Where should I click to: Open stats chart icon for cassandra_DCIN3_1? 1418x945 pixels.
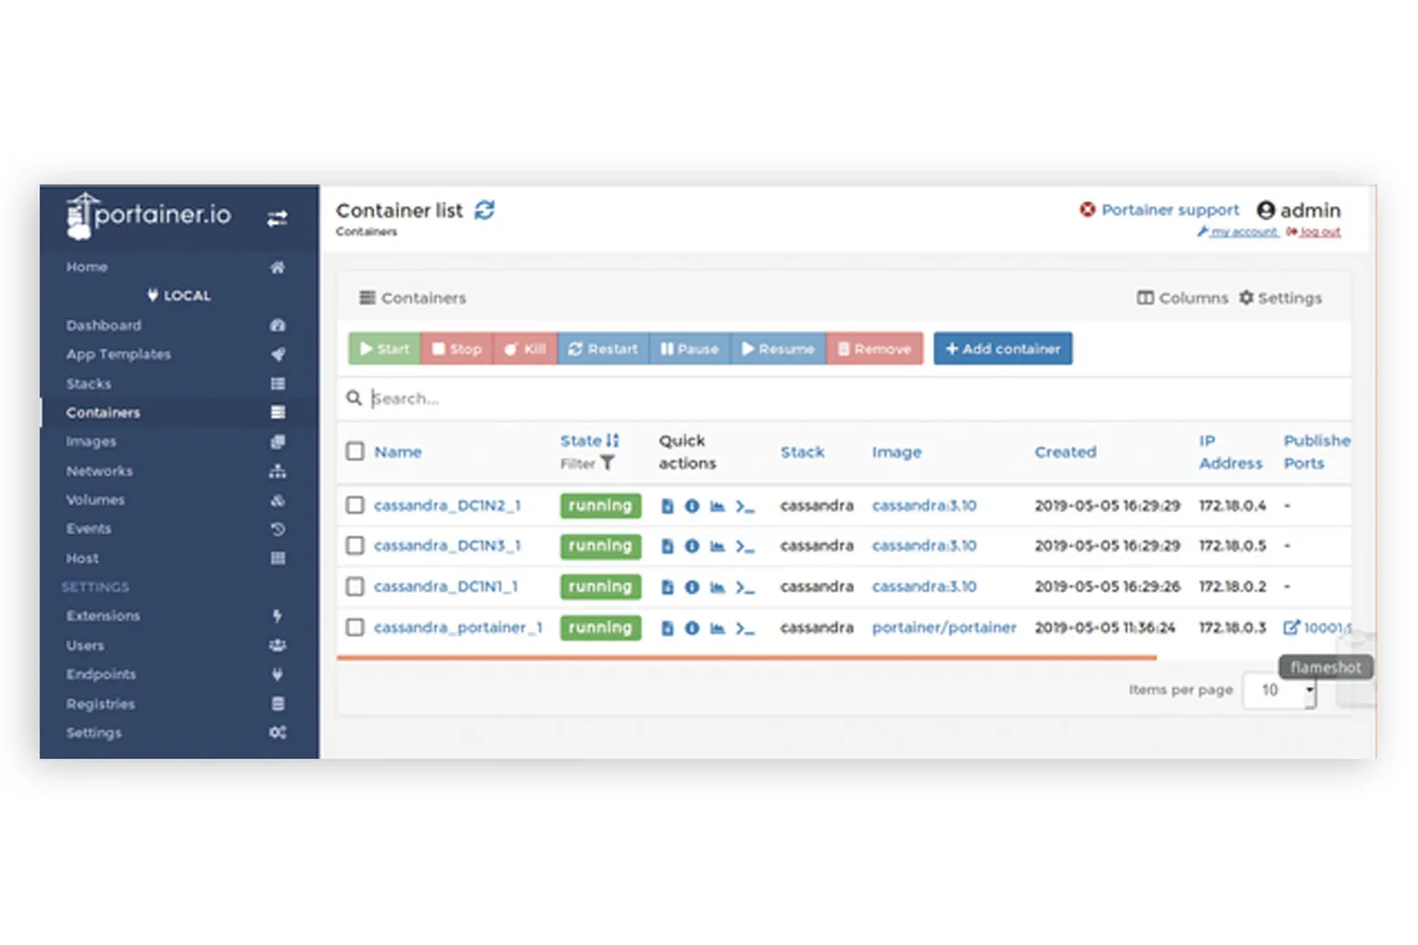tap(717, 546)
